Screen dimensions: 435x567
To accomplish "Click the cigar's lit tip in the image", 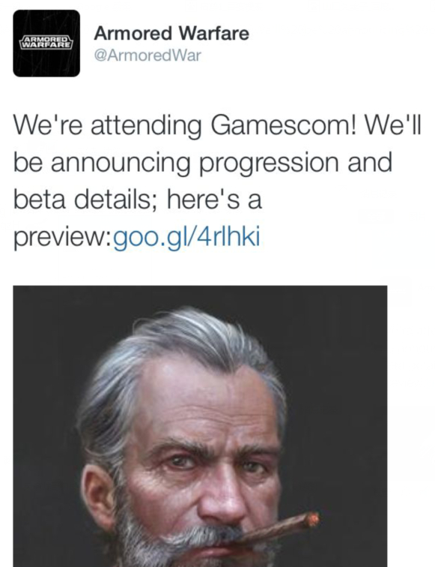I will pos(311,520).
